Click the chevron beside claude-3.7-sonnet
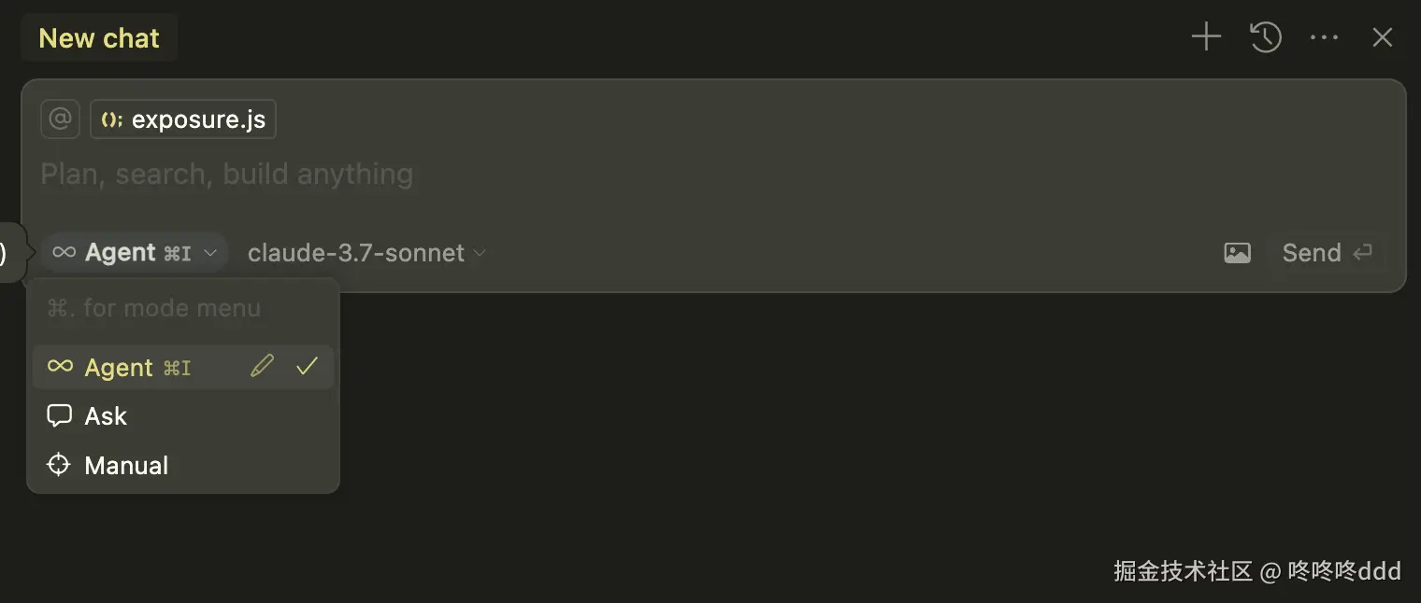The width and height of the screenshot is (1421, 603). tap(480, 253)
